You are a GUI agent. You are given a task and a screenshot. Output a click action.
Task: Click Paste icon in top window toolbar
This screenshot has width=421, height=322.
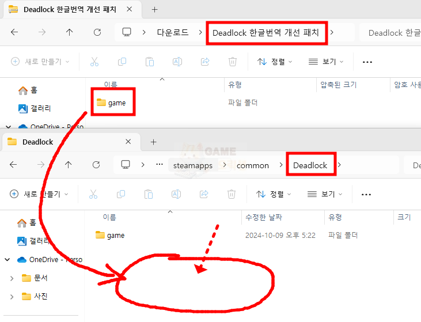(x=150, y=62)
